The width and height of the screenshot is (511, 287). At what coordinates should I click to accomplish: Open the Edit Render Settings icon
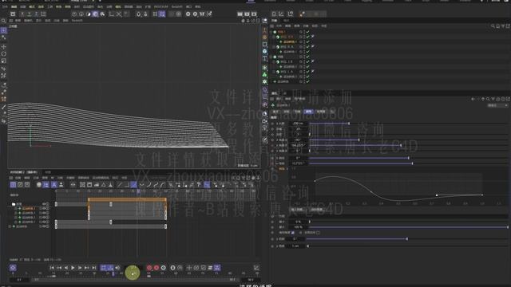click(x=254, y=14)
